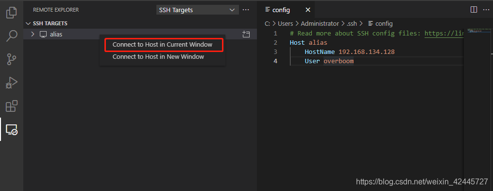The width and height of the screenshot is (493, 191).
Task: Select the alias SSH target row
Action: (x=140, y=34)
